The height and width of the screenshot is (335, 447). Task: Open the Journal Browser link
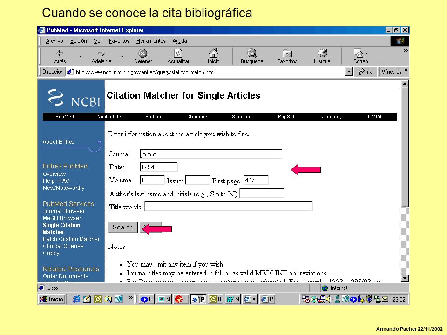coord(64,211)
